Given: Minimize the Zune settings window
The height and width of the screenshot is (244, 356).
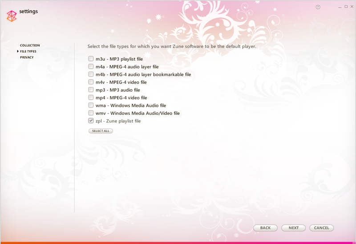Looking at the screenshot, I should click(x=340, y=7).
